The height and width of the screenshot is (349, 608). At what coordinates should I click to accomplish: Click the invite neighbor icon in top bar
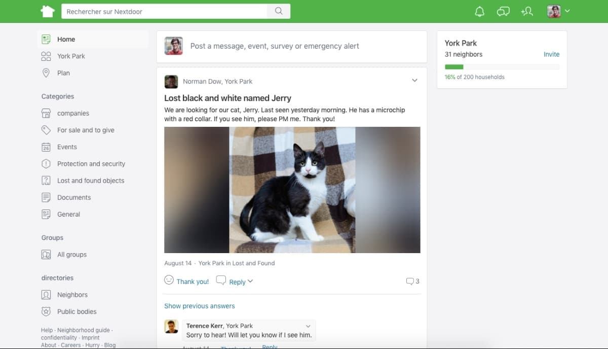(x=526, y=11)
